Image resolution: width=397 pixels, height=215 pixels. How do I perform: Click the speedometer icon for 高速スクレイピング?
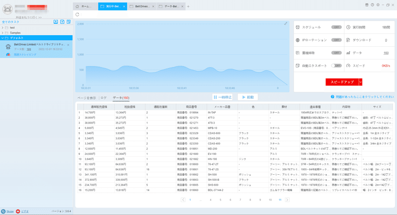tap(8, 55)
